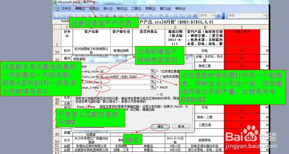Click the Col_index_num field containing 6
Image resolution: width=289 pixels, height=154 pixels.
[125, 82]
